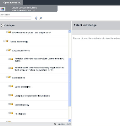Open the PCT topics item
Screen dimensions: 120x126
tap(20, 114)
